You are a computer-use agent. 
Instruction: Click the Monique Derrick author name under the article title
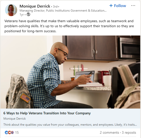(15, 119)
